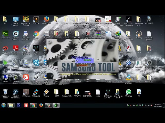Select the EASY-FIRM TEAM TOOL shortcut

(x=26, y=36)
